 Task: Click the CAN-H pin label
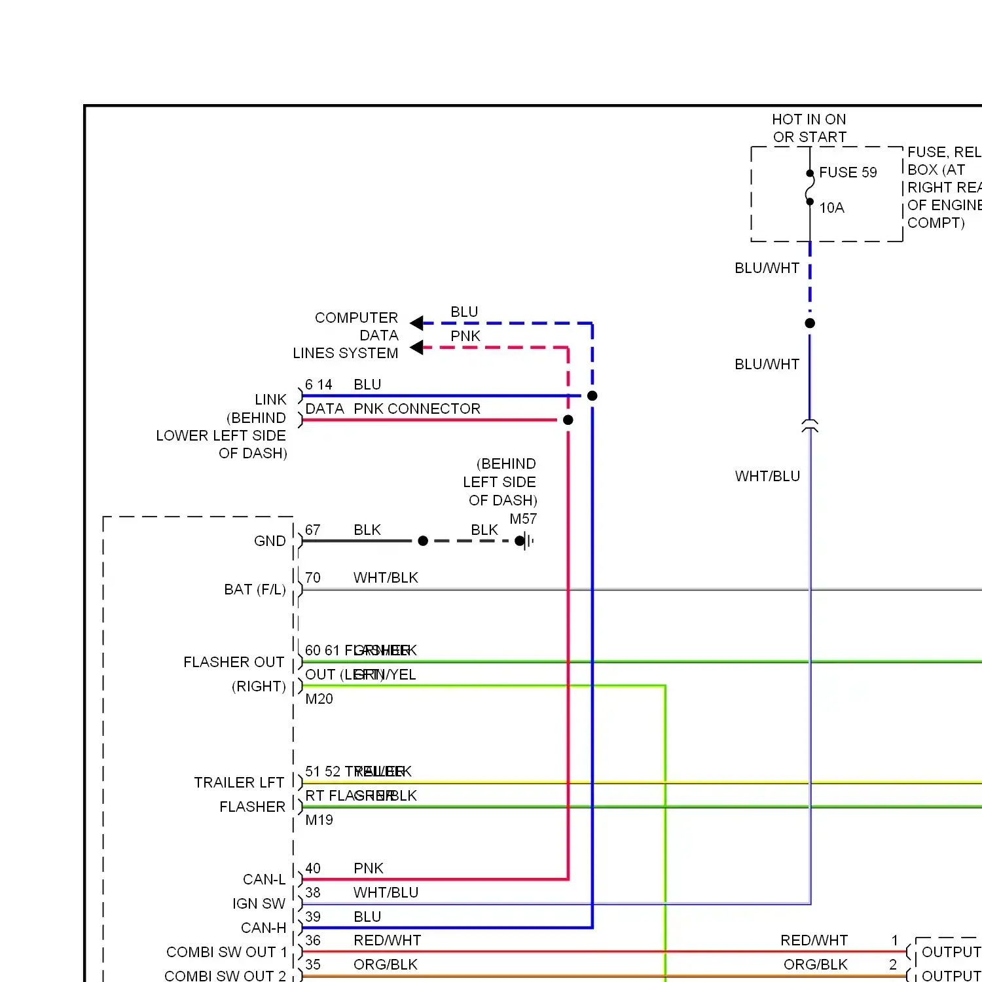pyautogui.click(x=263, y=928)
